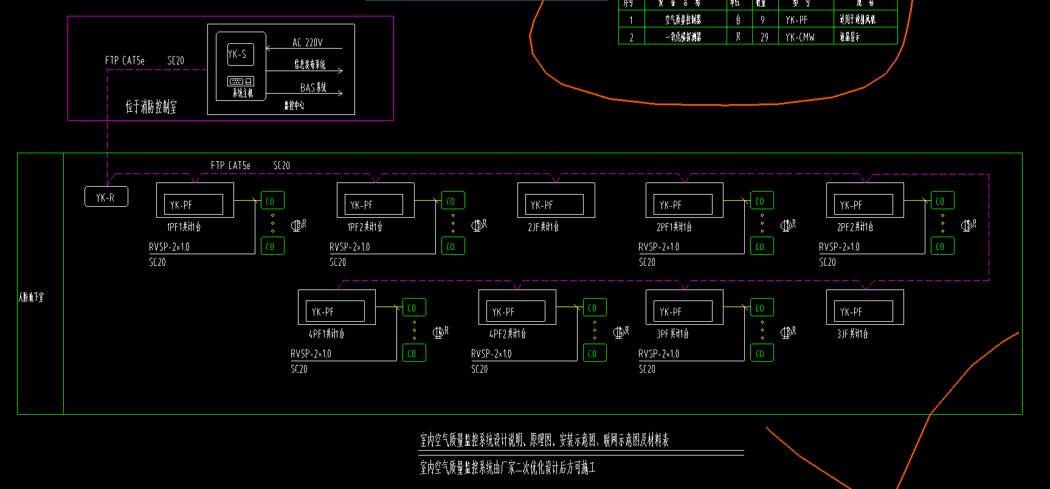Viewport: 1050px width, 489px height.
Task: Select the YK-PF controller above 1PF1共计1台
Action: click(x=193, y=205)
